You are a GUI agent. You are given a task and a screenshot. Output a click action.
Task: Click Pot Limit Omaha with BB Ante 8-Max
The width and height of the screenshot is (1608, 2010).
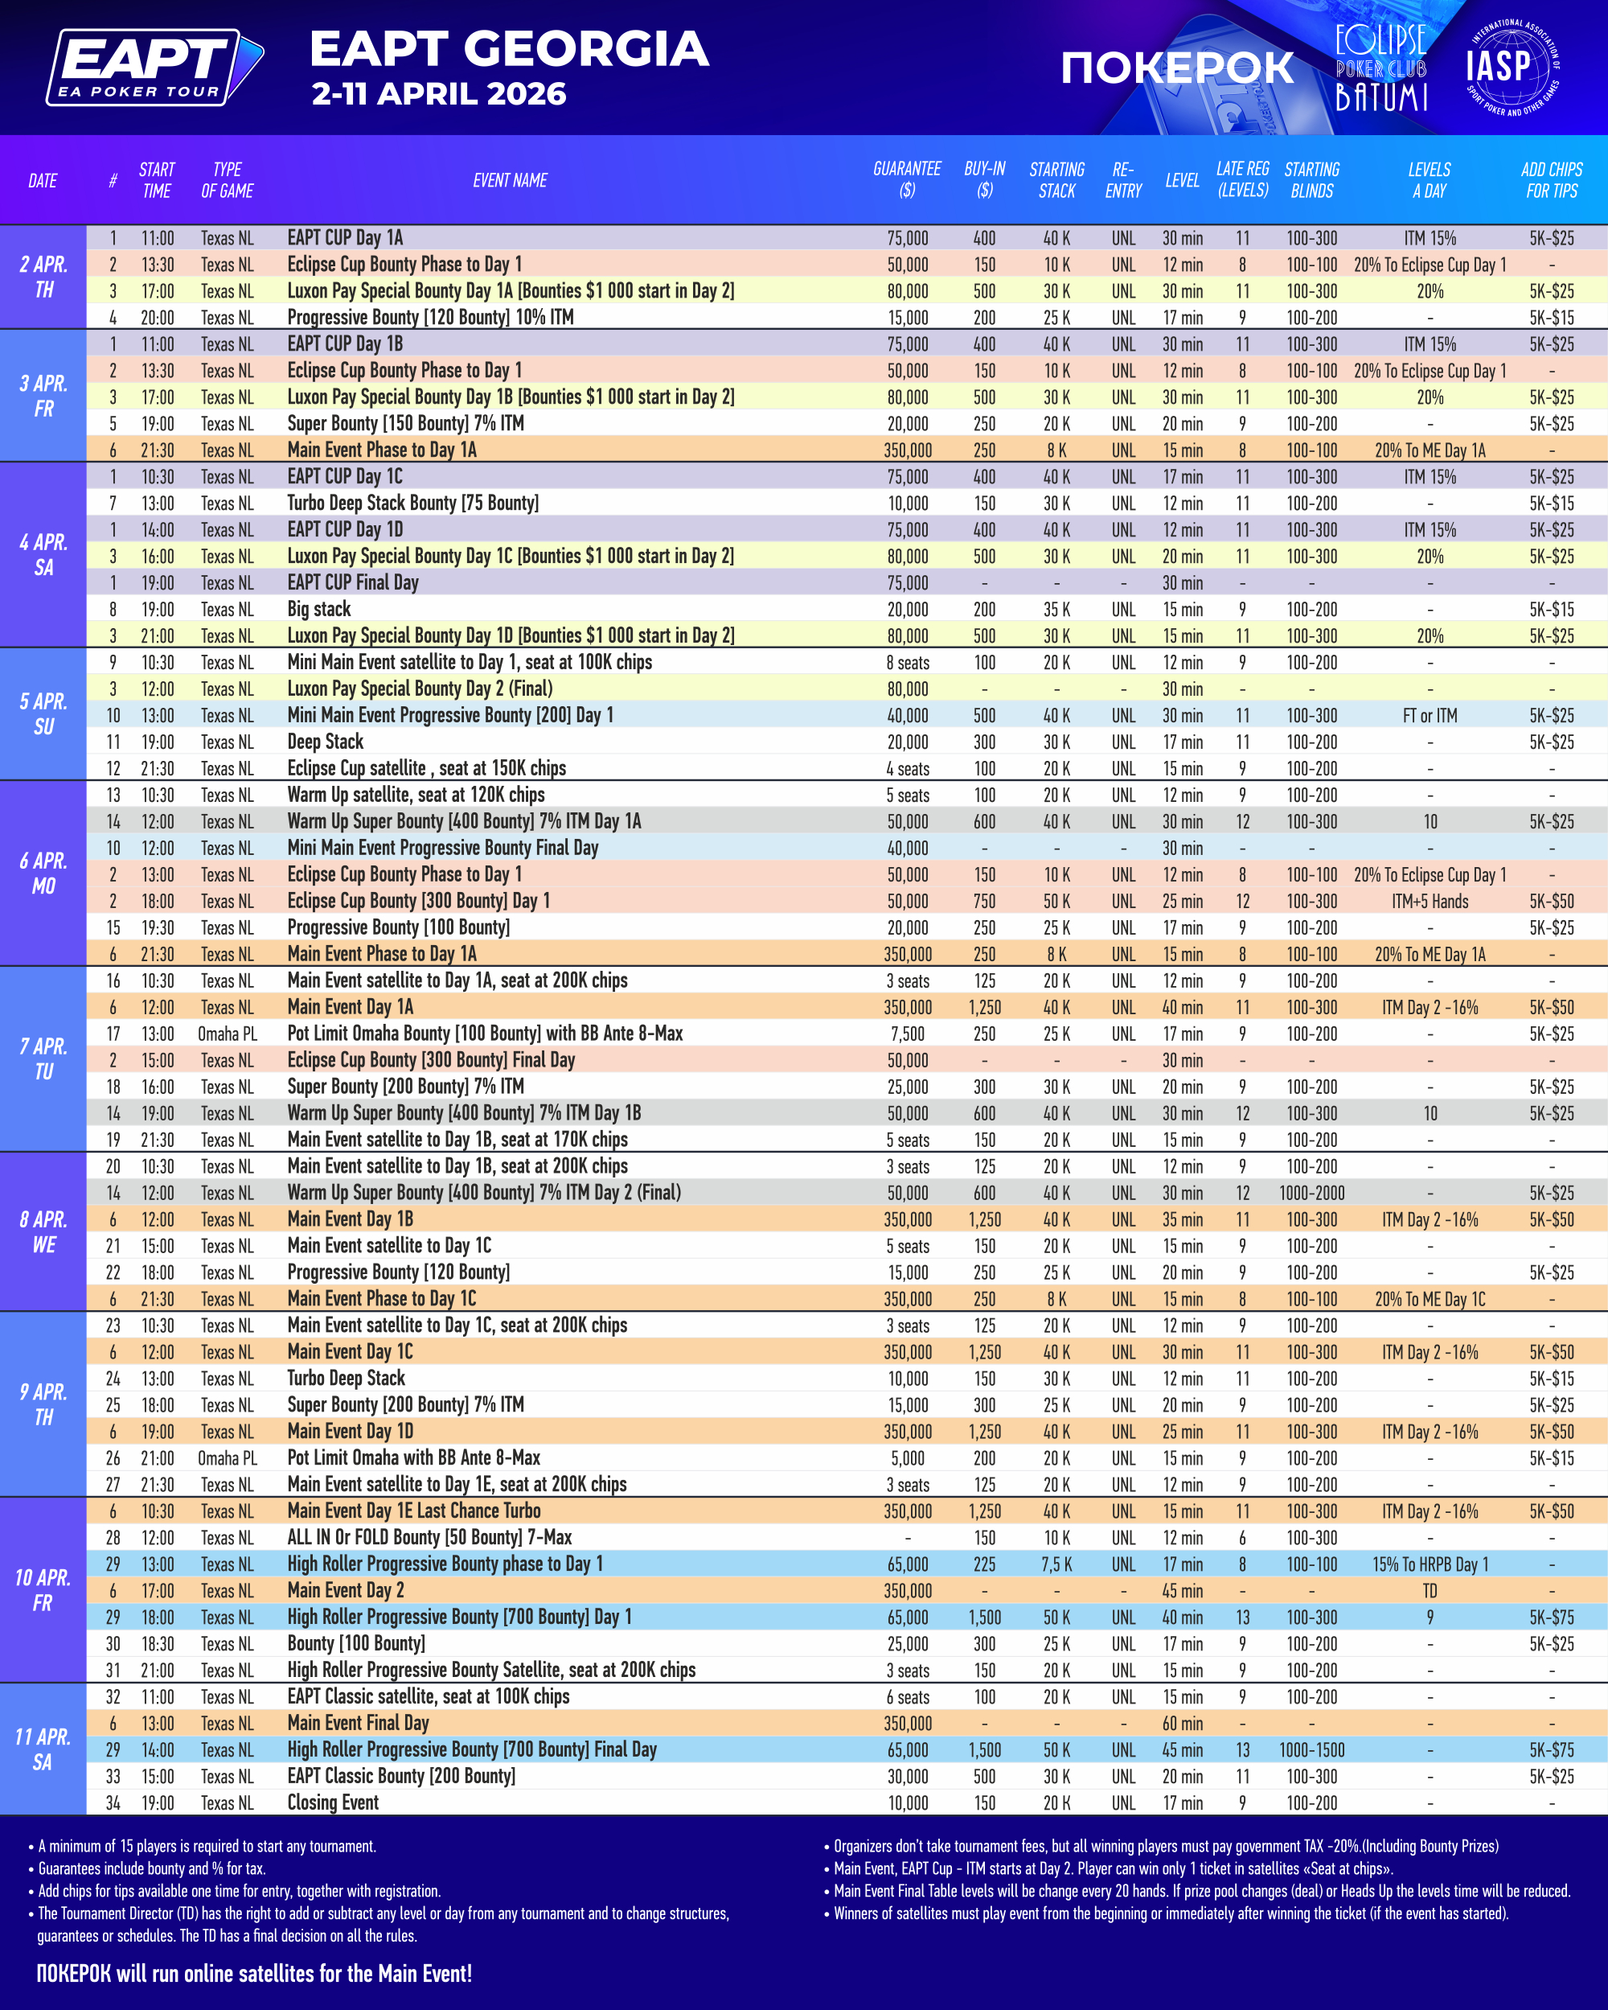[x=413, y=1457]
